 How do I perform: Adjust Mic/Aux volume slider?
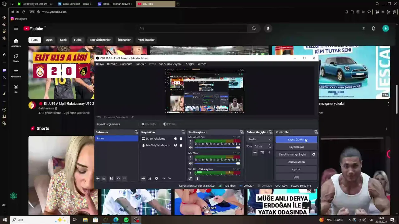coord(218,163)
